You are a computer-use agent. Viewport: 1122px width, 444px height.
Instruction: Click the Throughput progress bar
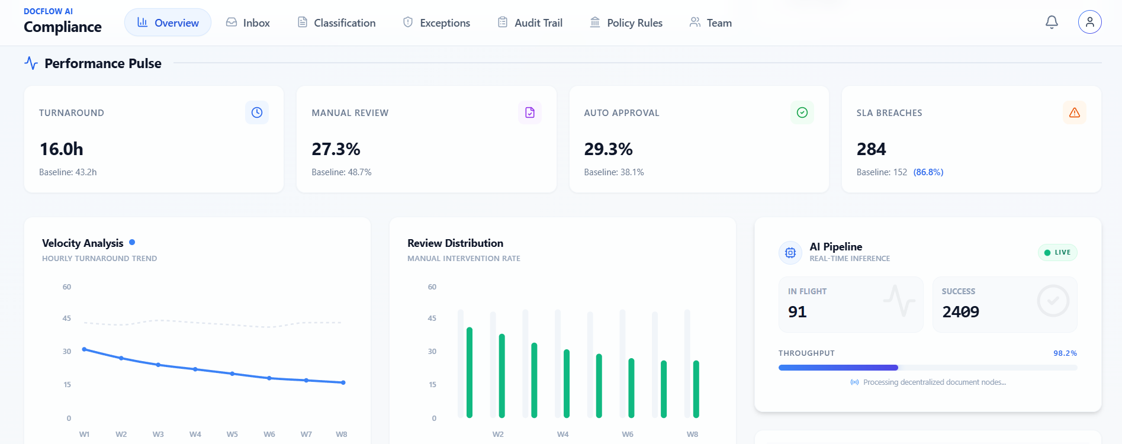tap(928, 368)
